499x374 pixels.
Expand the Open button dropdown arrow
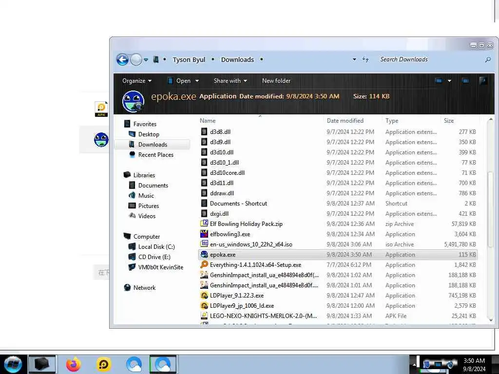coord(197,81)
